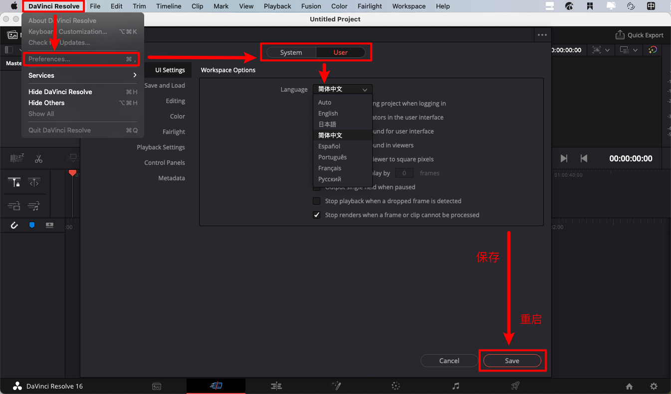Choose Español in the language list
Screen dimensions: 671x394
click(x=343, y=146)
